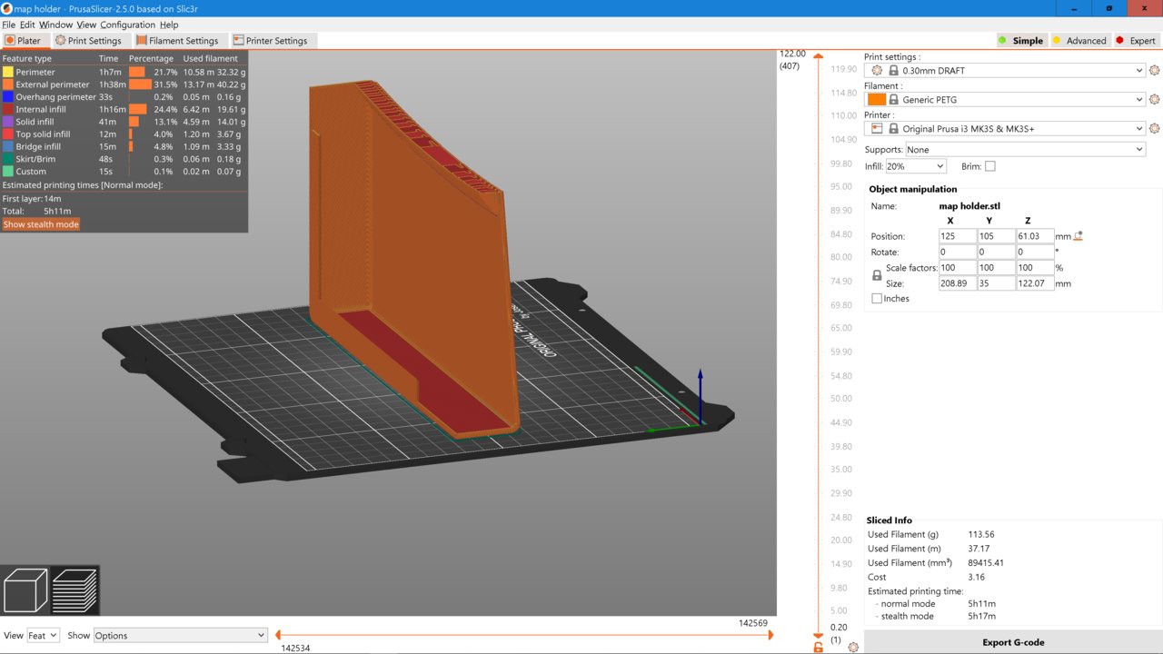Click External perimeter legend color square
Image resolution: width=1163 pixels, height=654 pixels.
(7, 84)
